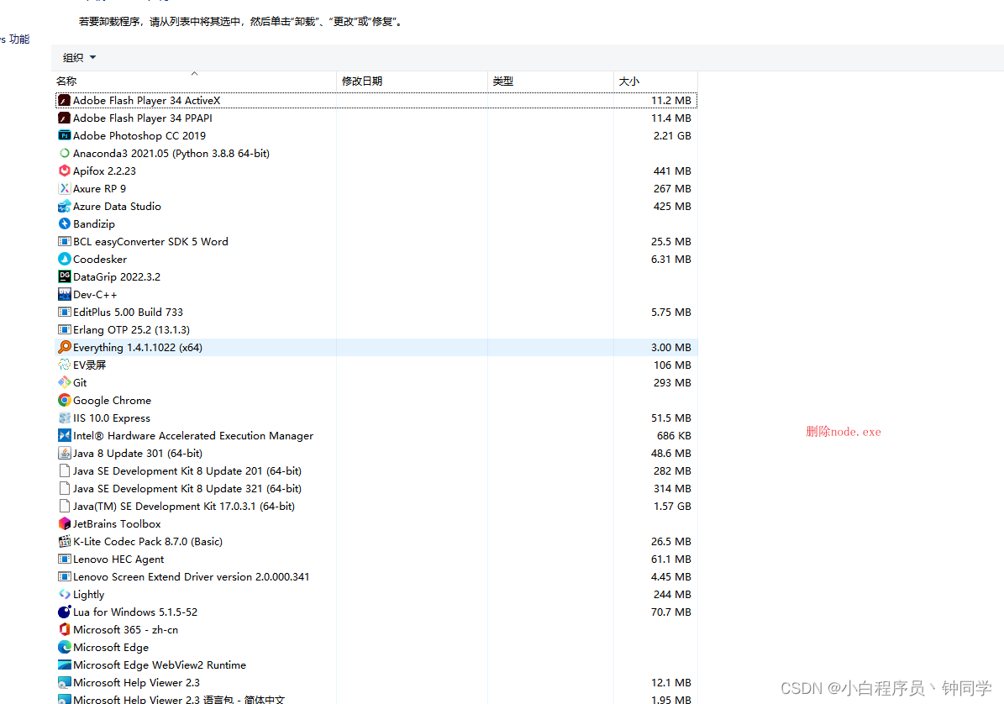Select Java SE Development Kit 8 Update 201
Screen dimensions: 1004x704
(x=376, y=471)
